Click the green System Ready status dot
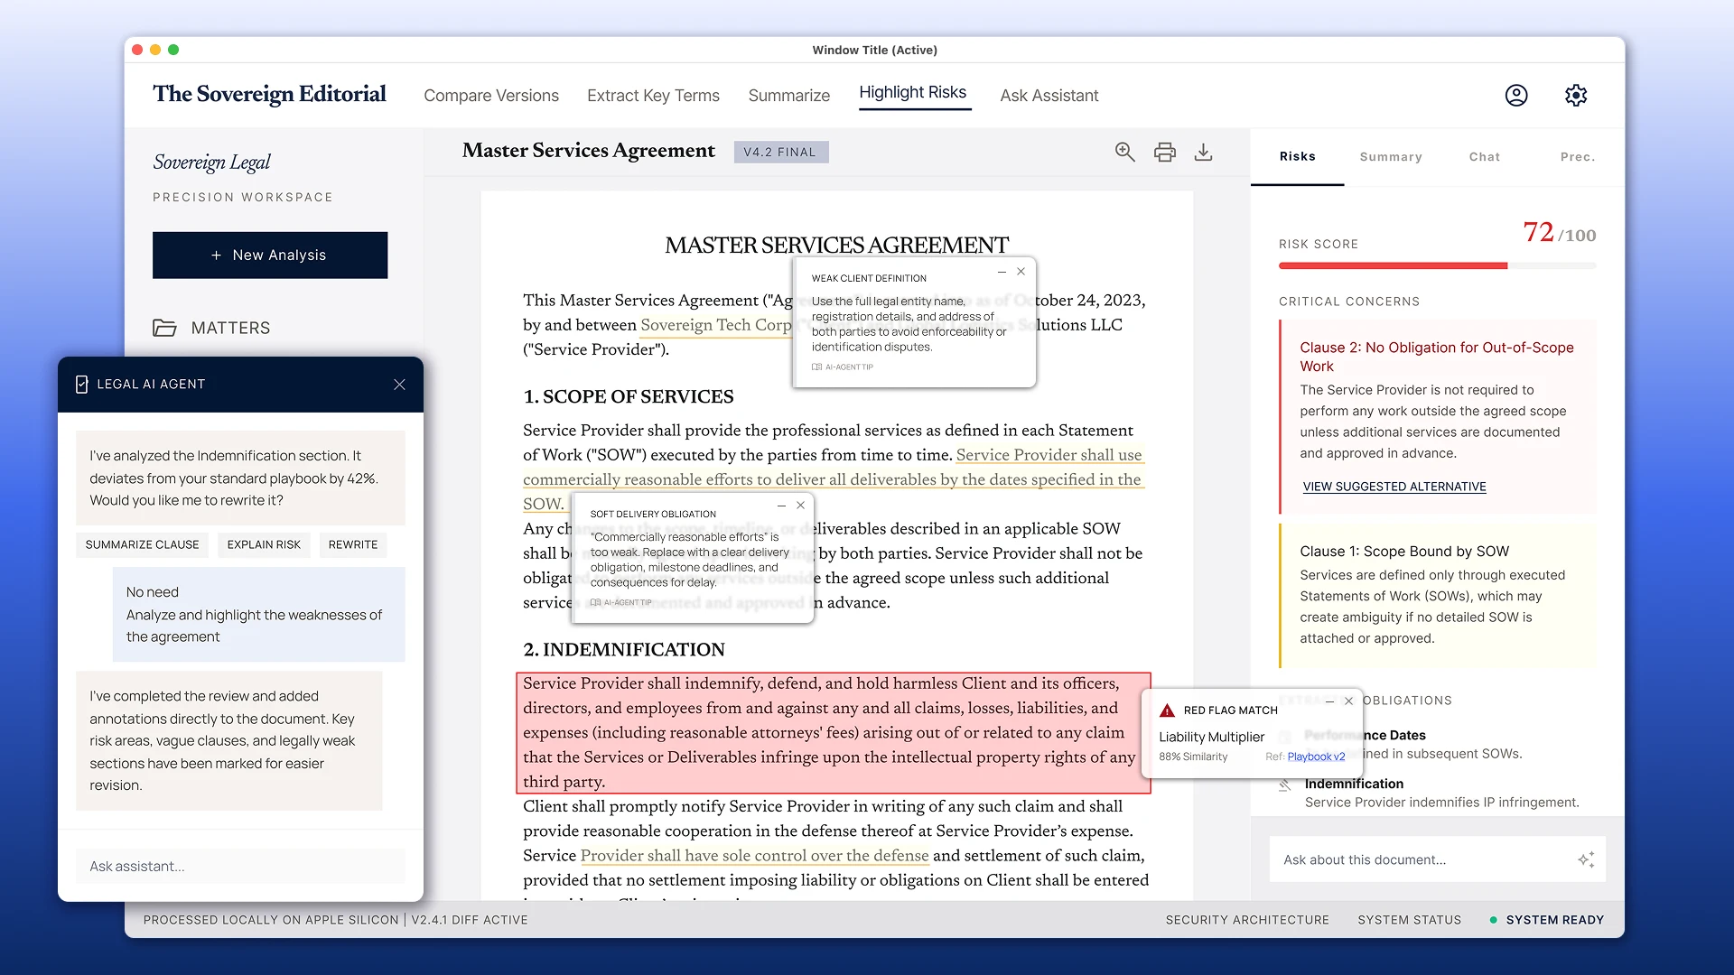Screen dimensions: 1734x975 [x=1494, y=920]
